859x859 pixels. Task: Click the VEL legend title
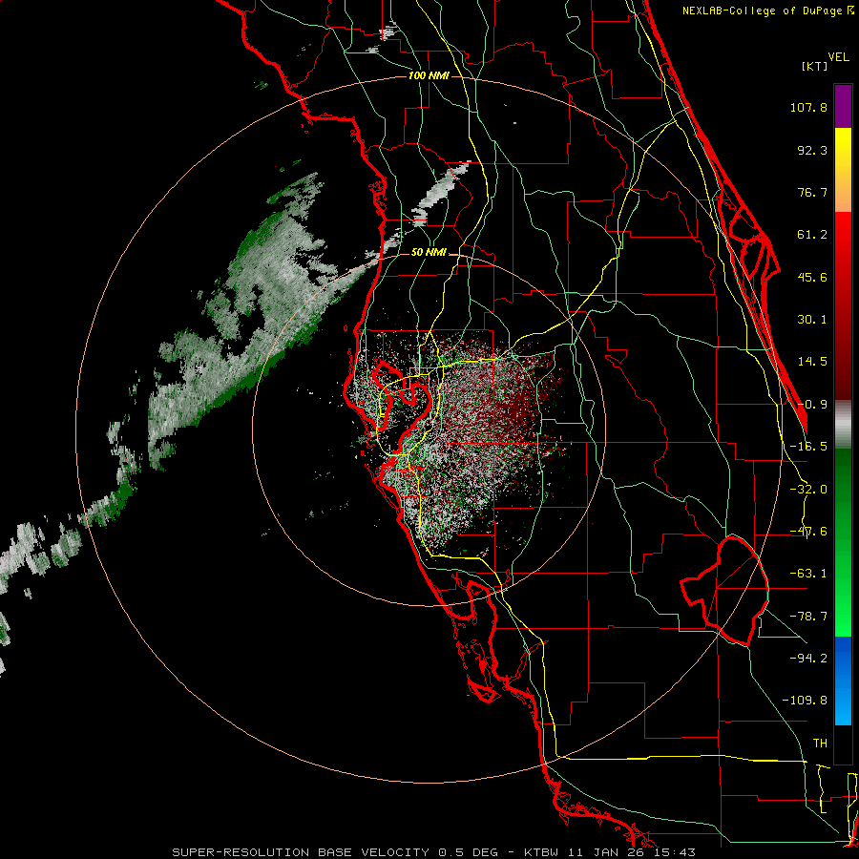[839, 57]
